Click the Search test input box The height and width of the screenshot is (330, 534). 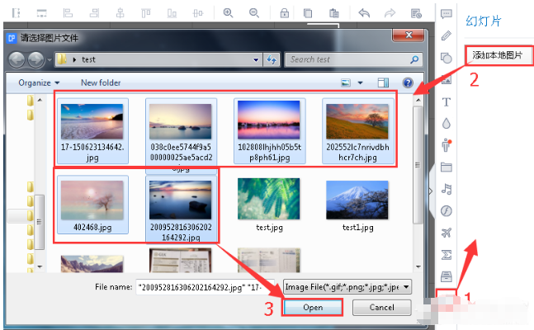click(353, 59)
